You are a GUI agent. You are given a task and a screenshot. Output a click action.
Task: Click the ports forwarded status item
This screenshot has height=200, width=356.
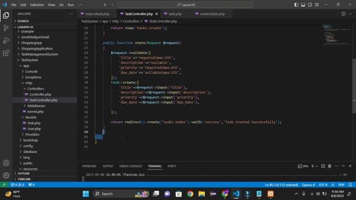click(x=32, y=185)
